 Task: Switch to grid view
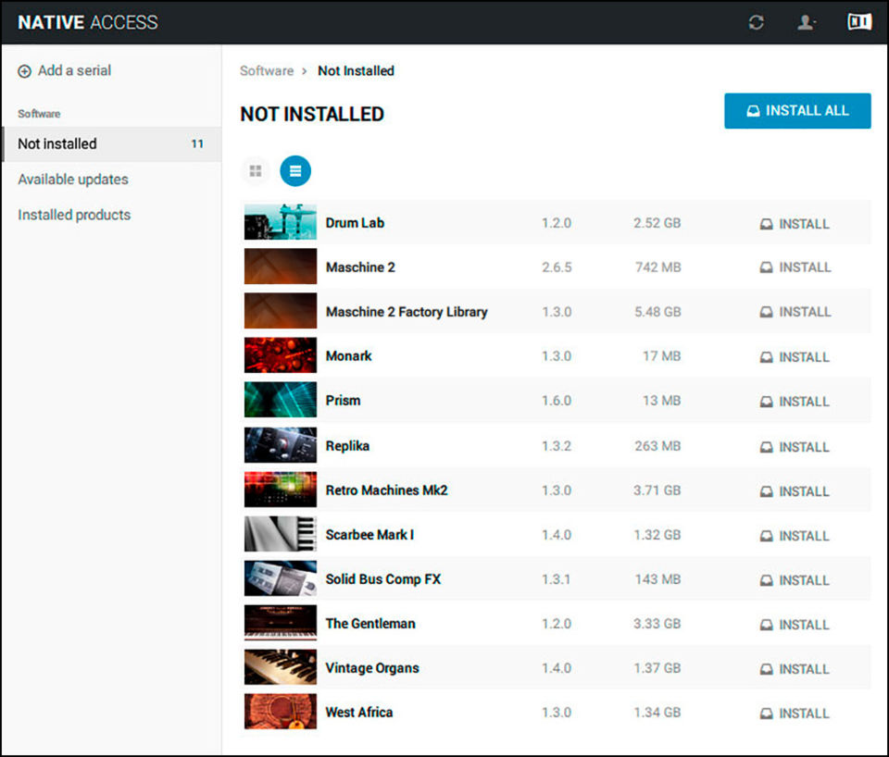256,170
